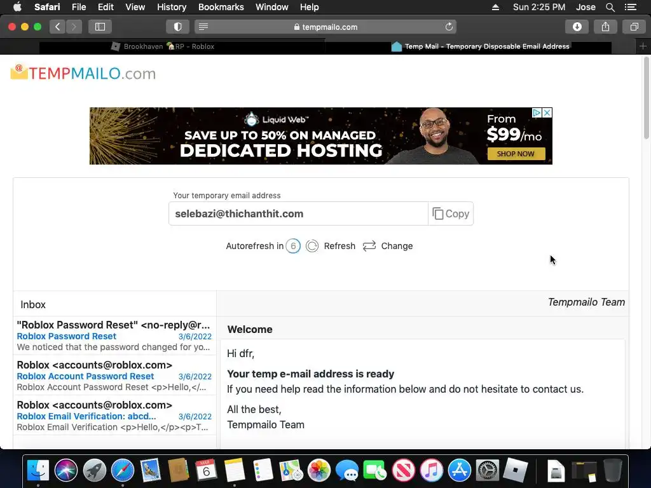Reload the page with reload icon

[x=449, y=27]
